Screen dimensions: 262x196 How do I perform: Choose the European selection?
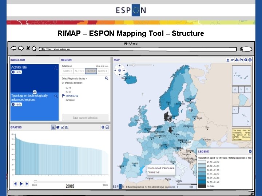[70, 100]
